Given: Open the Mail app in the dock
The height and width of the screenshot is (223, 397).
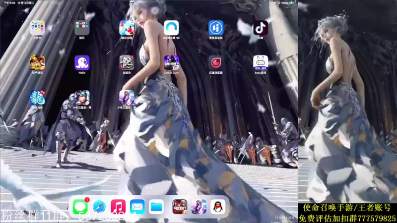Looking at the screenshot, I should [137, 207].
